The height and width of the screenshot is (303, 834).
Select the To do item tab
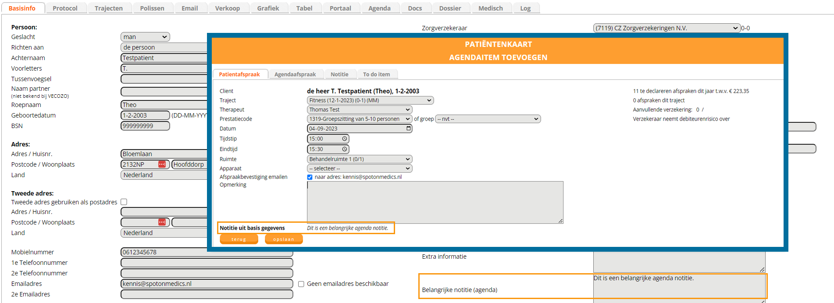pyautogui.click(x=376, y=75)
